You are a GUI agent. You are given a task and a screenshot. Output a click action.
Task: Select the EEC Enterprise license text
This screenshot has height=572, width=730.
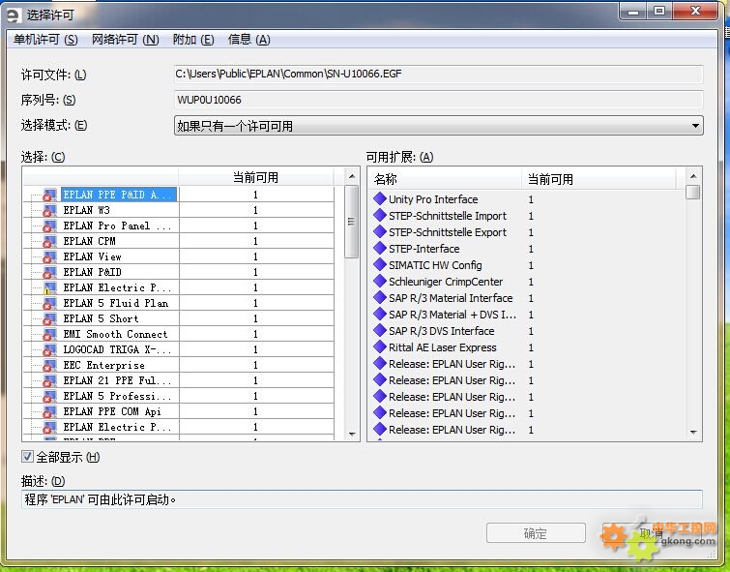(103, 365)
